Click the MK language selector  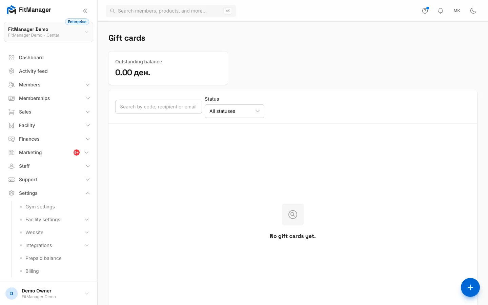click(x=457, y=11)
